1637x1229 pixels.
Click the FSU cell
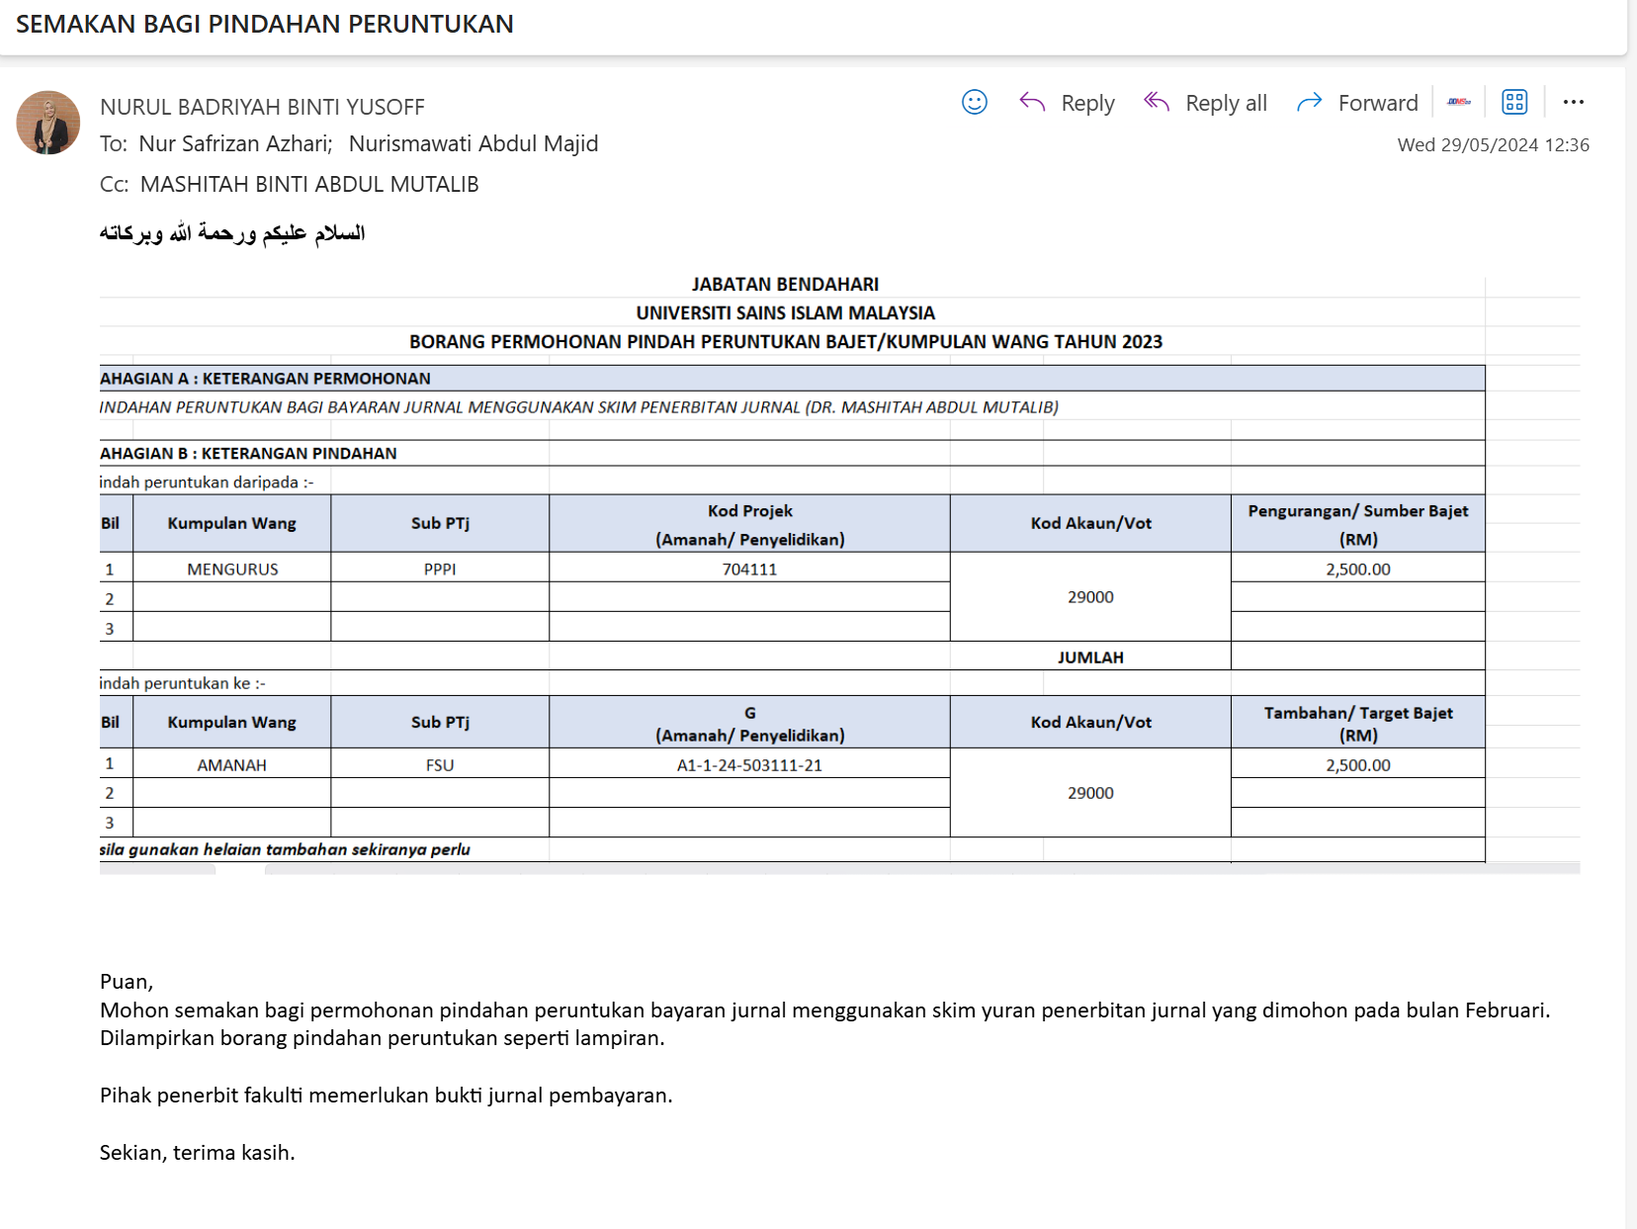click(x=440, y=764)
